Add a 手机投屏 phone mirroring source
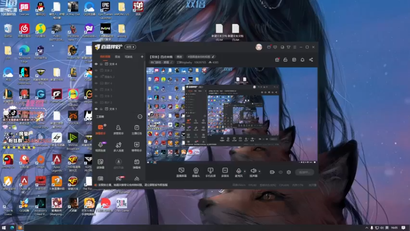The width and height of the screenshot is (410, 231). 211,172
